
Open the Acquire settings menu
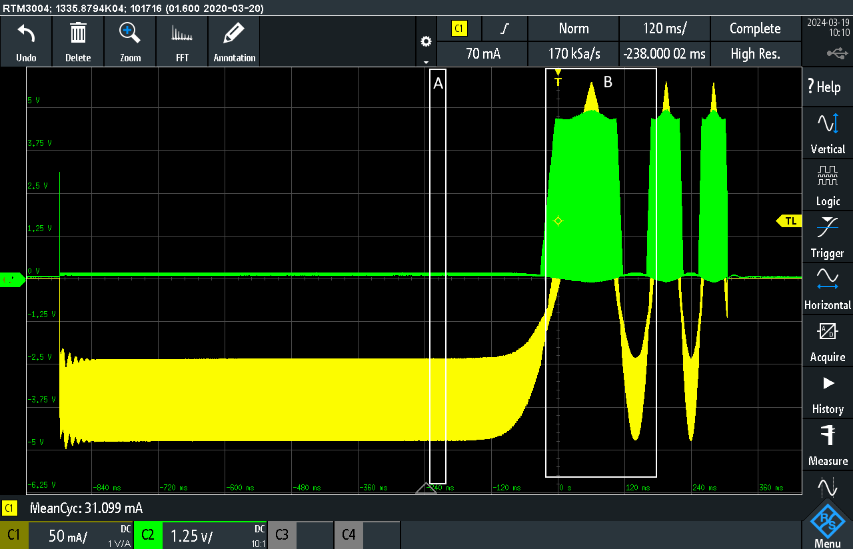827,341
